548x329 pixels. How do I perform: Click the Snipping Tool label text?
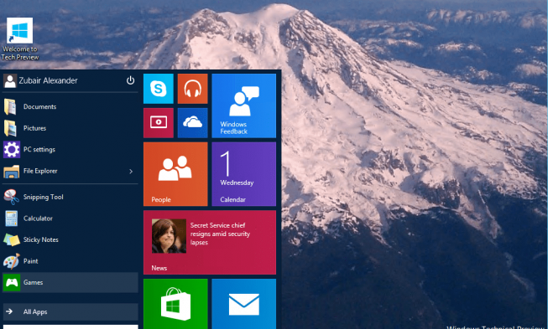click(44, 197)
